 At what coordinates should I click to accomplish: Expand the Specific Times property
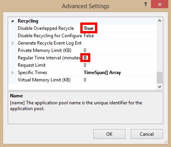(x=12, y=73)
